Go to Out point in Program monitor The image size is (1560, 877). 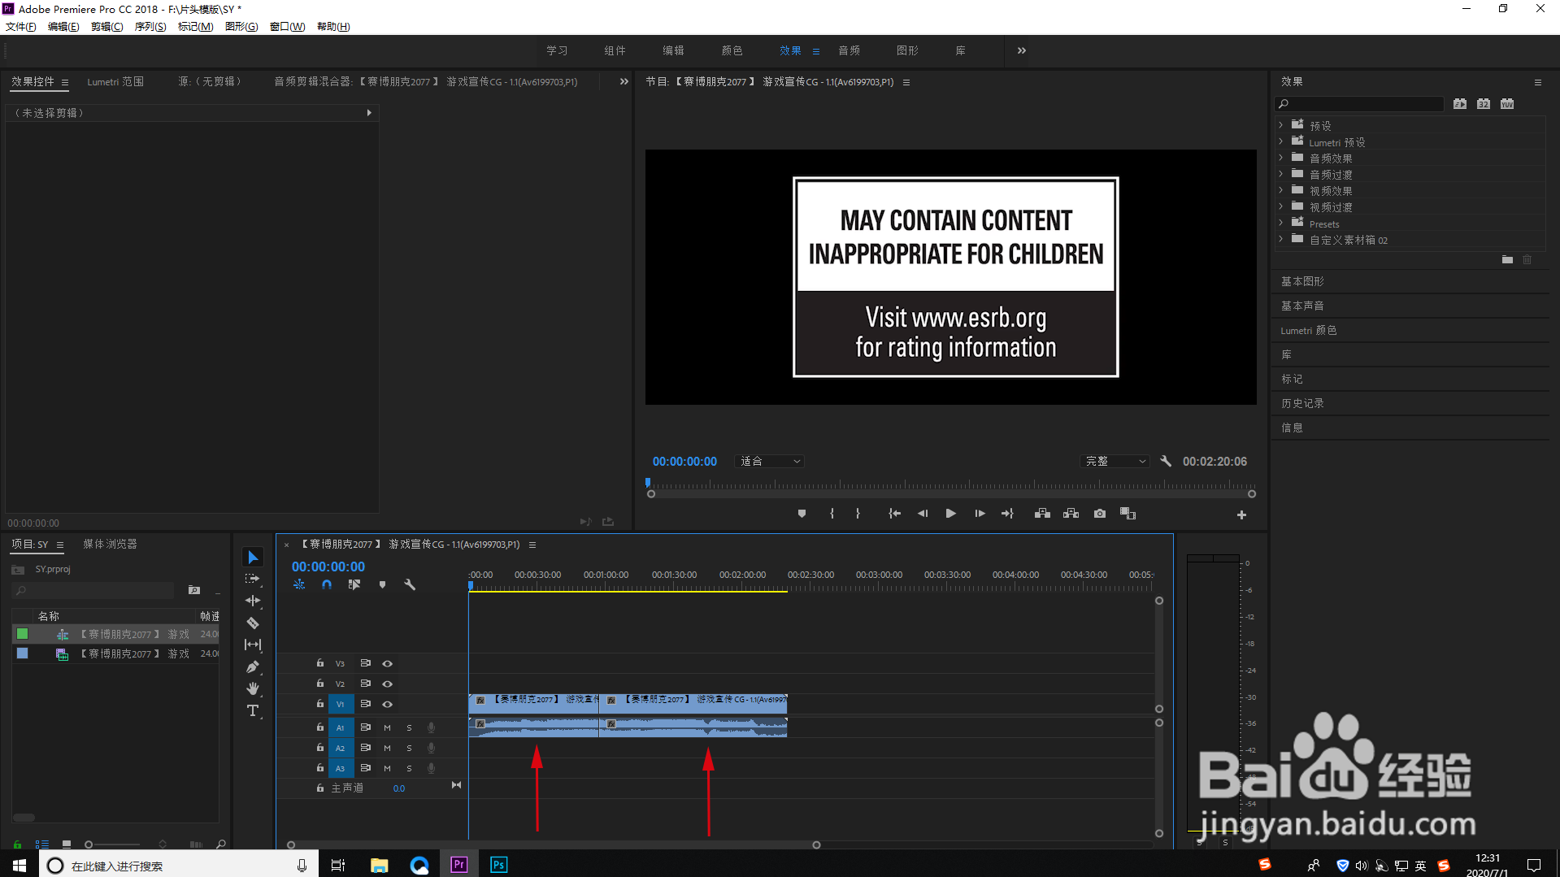coord(1008,514)
